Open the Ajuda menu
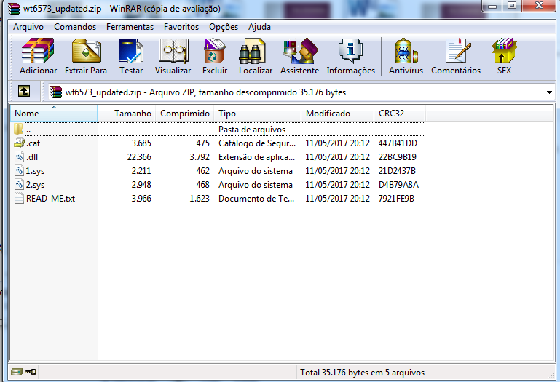The width and height of the screenshot is (560, 382). (x=259, y=27)
